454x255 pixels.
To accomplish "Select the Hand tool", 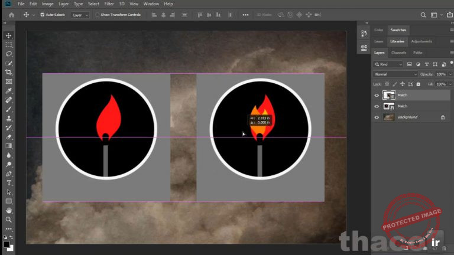I will (x=9, y=210).
